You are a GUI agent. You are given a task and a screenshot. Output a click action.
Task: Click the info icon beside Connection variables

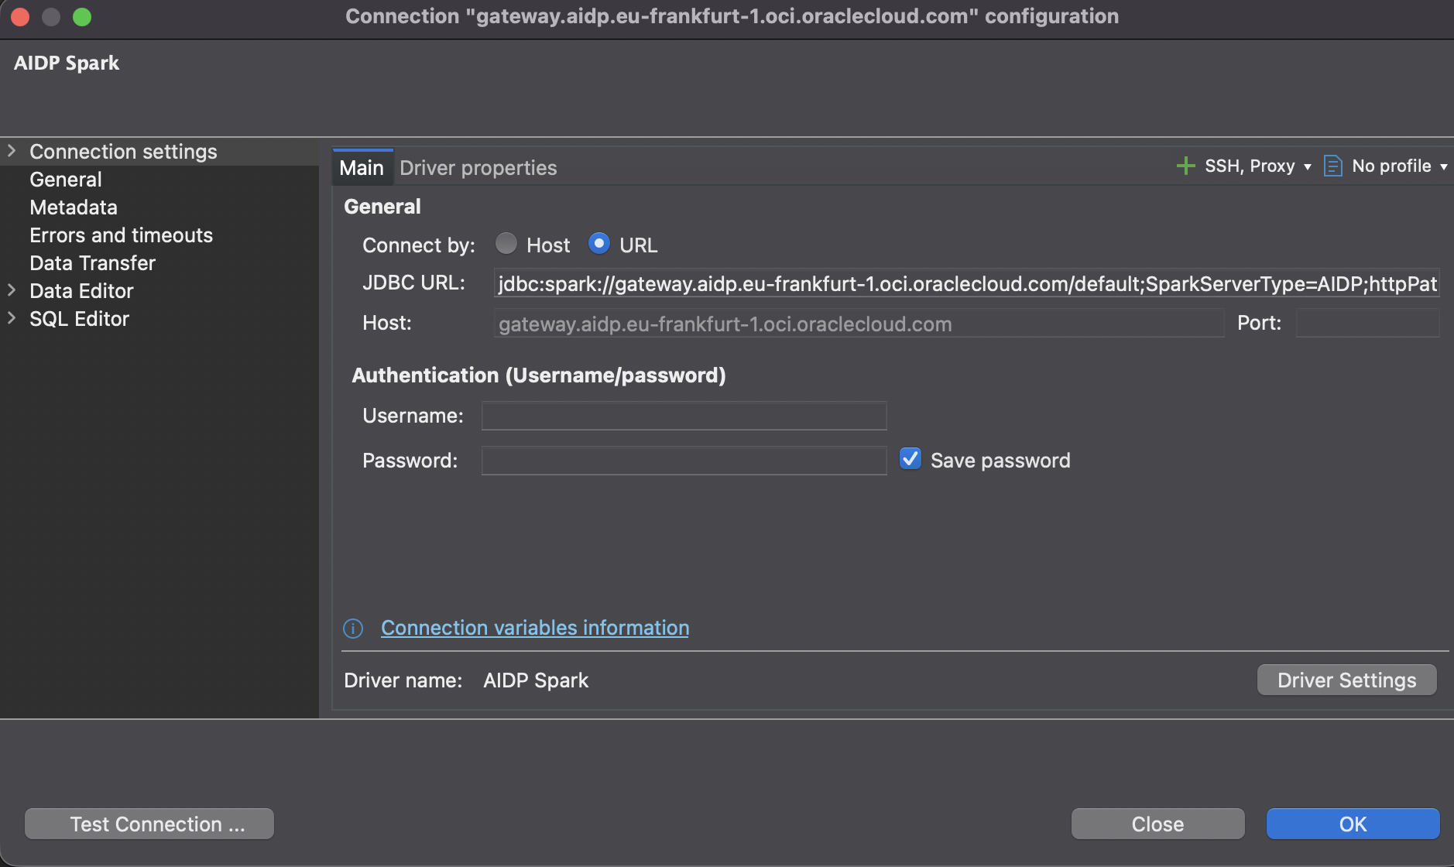point(353,629)
